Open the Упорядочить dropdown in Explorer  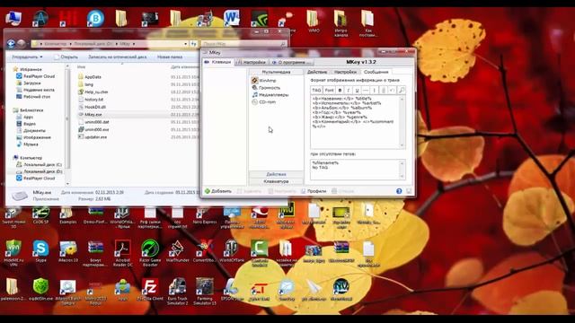click(x=27, y=57)
